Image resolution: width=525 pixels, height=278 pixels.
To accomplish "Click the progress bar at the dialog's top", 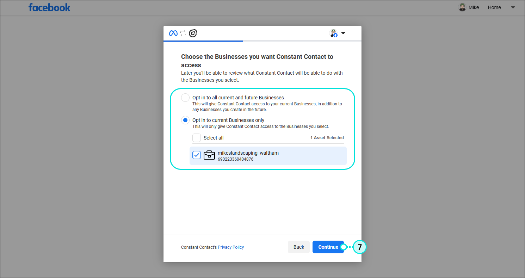I will (x=262, y=41).
